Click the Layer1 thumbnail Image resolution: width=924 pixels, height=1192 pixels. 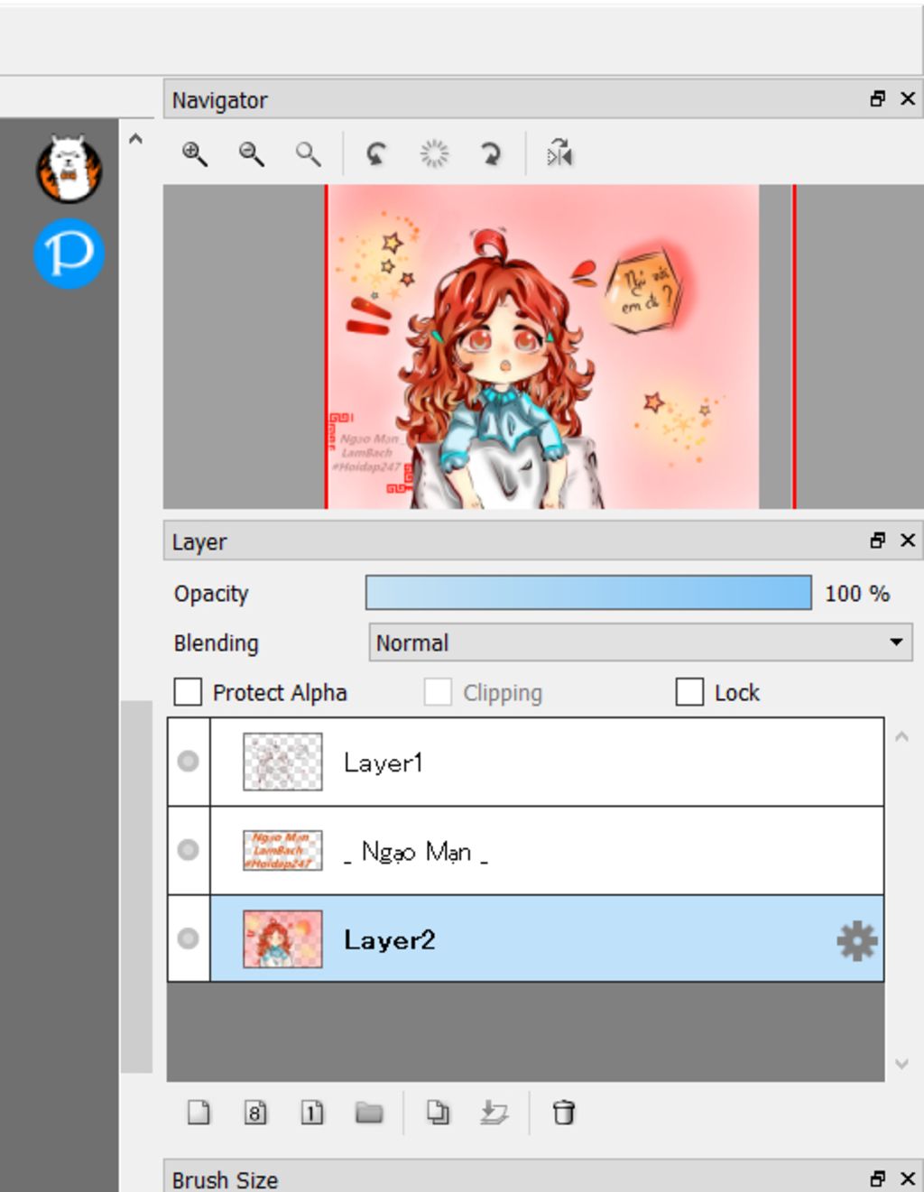pyautogui.click(x=282, y=762)
